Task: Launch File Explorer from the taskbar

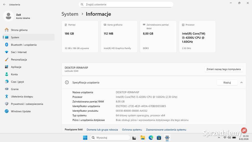Action: click(x=143, y=138)
